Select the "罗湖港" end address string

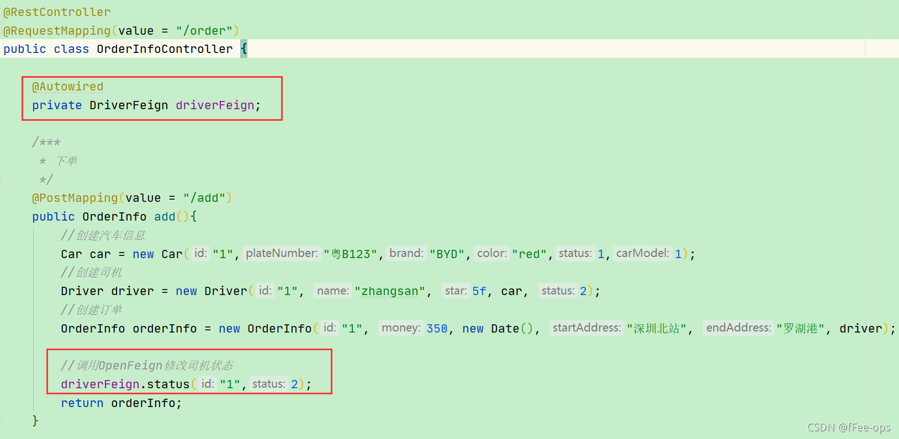[800, 329]
